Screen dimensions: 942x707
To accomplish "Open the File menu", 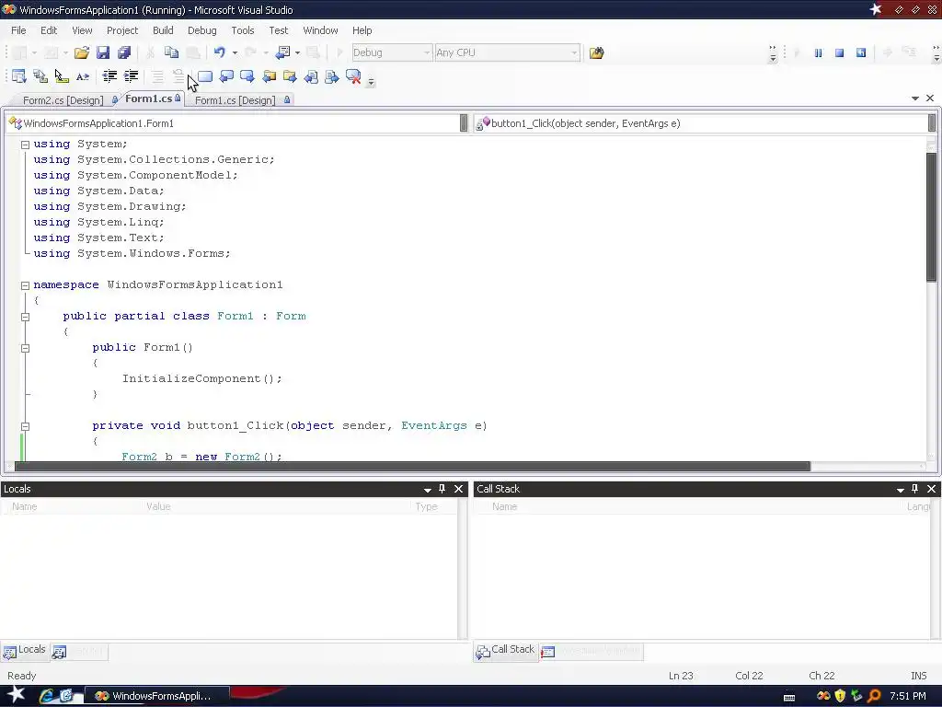I will 18,30.
